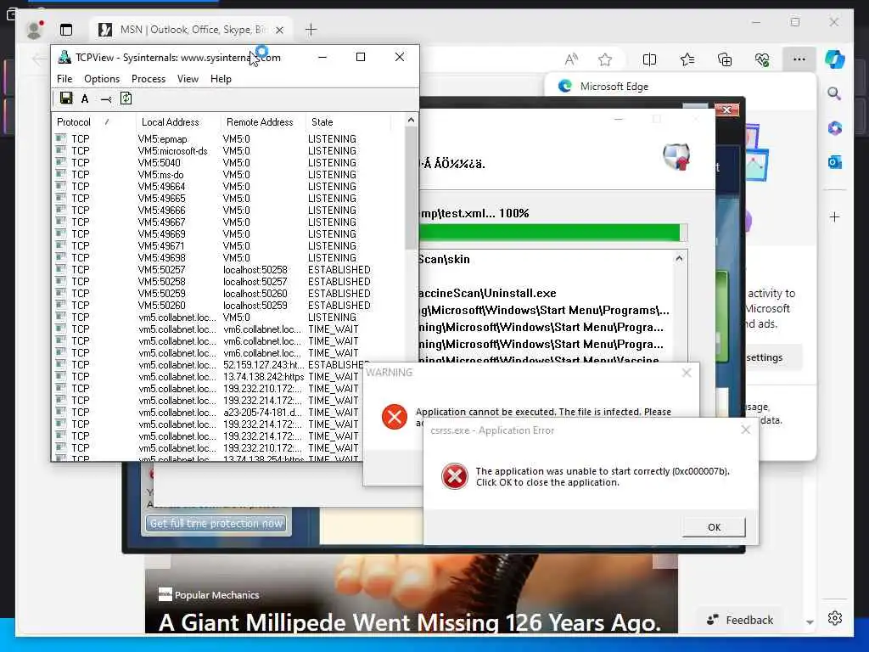869x652 pixels.
Task: Select the VM5:5040 row
Action: pos(229,162)
